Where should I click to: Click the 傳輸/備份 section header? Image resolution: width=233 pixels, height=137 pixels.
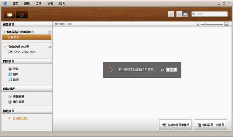[x=27, y=89]
